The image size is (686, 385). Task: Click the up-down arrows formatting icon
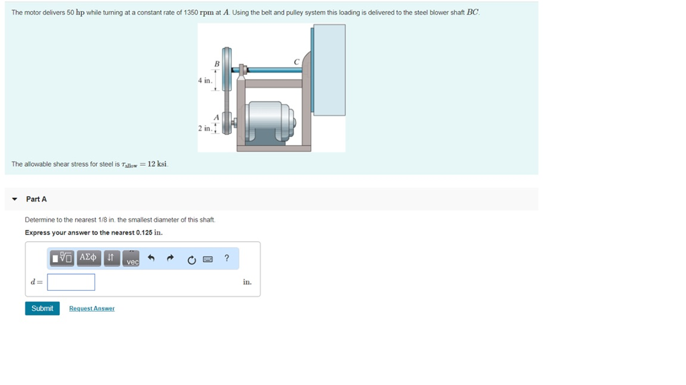coord(111,257)
